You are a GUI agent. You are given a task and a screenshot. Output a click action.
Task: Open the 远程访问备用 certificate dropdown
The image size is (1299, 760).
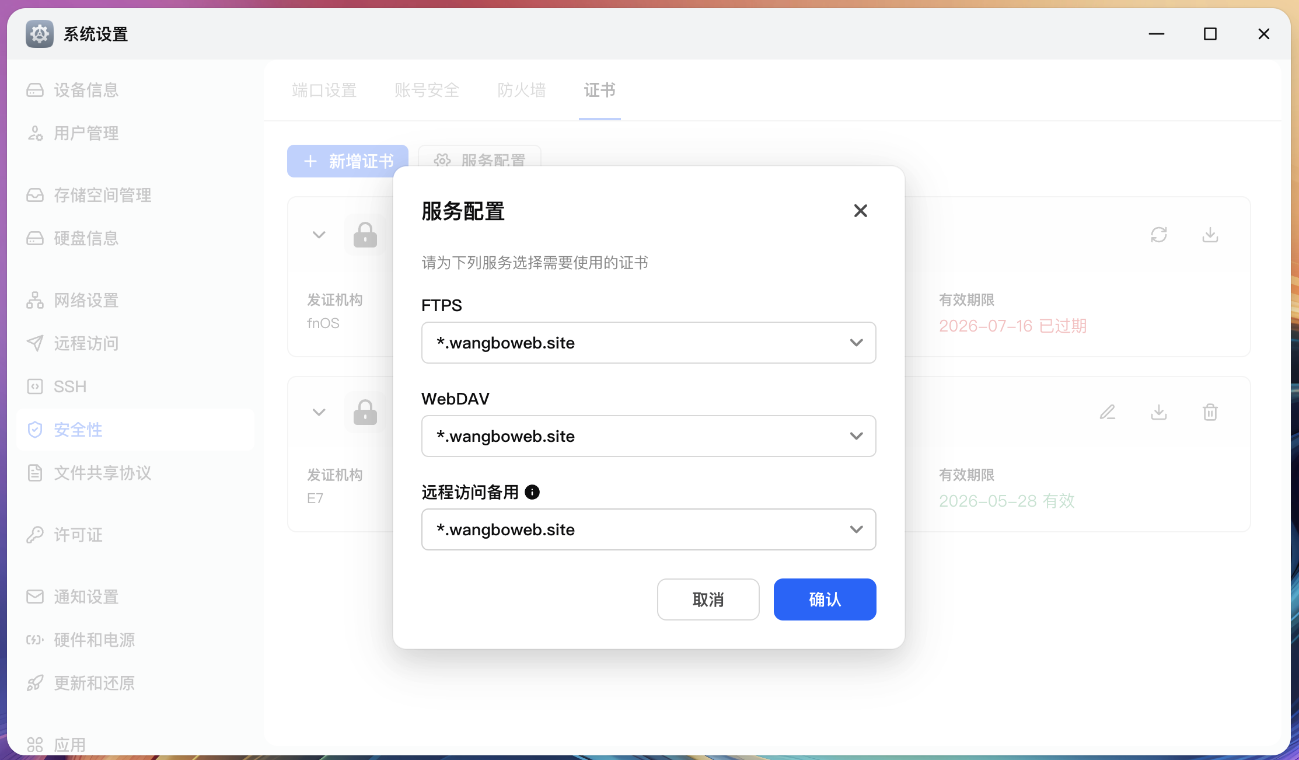(x=648, y=529)
